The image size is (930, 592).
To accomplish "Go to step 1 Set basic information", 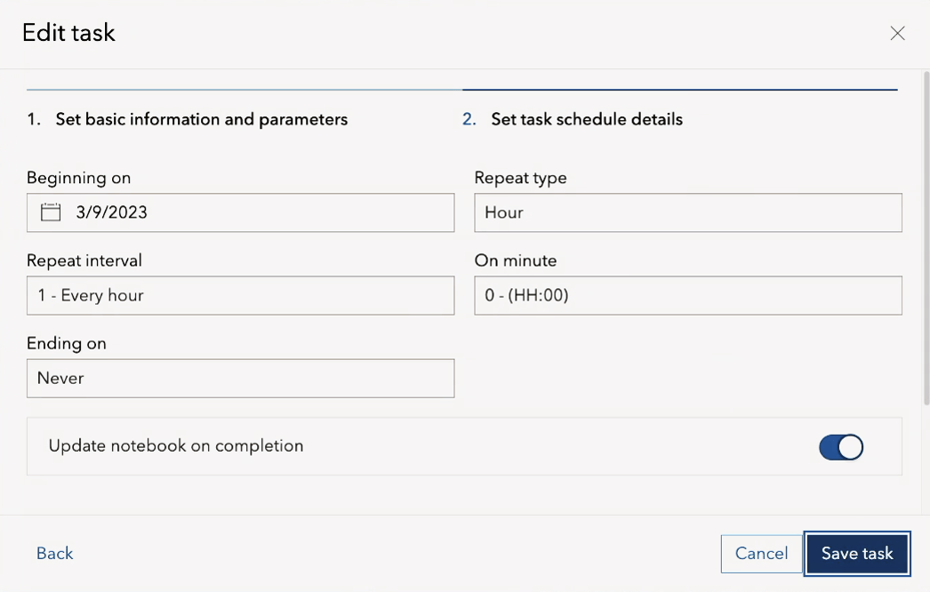I will coord(201,119).
